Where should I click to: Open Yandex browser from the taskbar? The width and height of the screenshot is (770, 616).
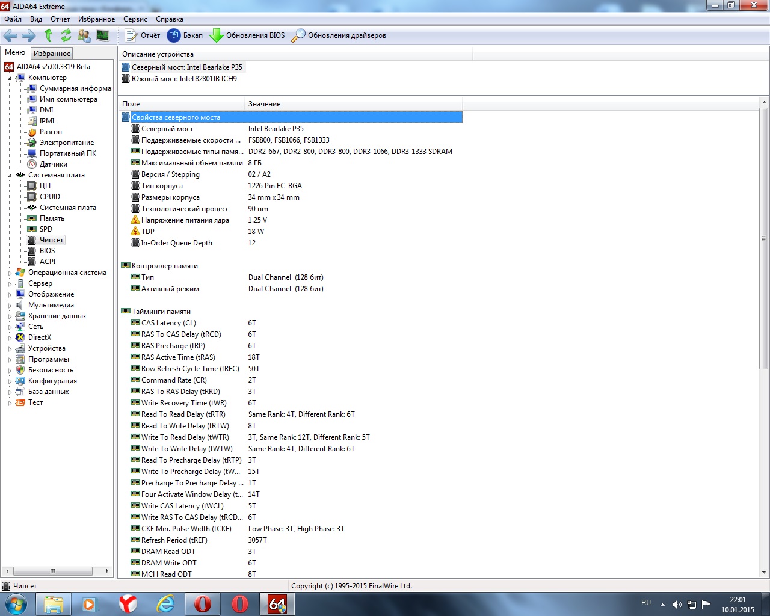tap(128, 603)
